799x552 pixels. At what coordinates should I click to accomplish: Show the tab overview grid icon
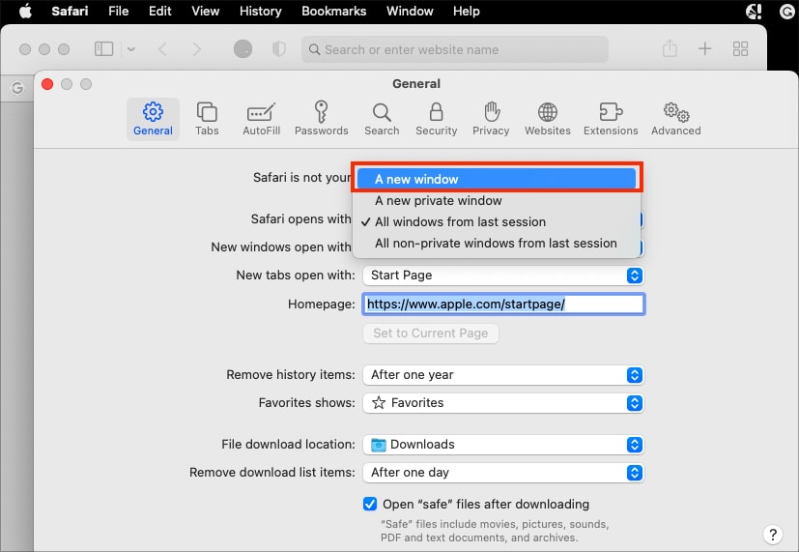tap(740, 49)
